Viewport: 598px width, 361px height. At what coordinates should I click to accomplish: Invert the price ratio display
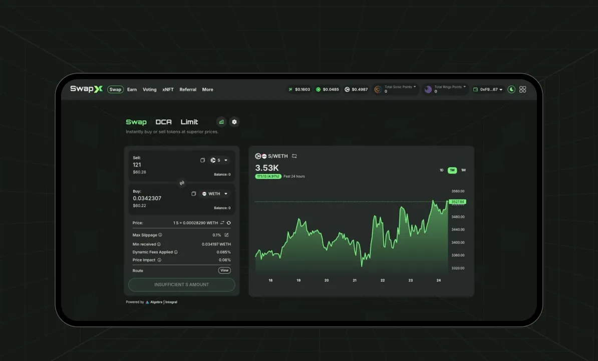pos(222,223)
